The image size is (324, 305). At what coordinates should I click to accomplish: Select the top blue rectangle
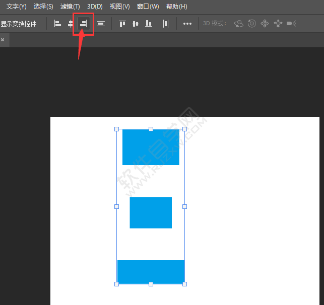(151, 147)
